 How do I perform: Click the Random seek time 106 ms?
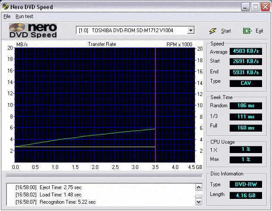coord(246,105)
